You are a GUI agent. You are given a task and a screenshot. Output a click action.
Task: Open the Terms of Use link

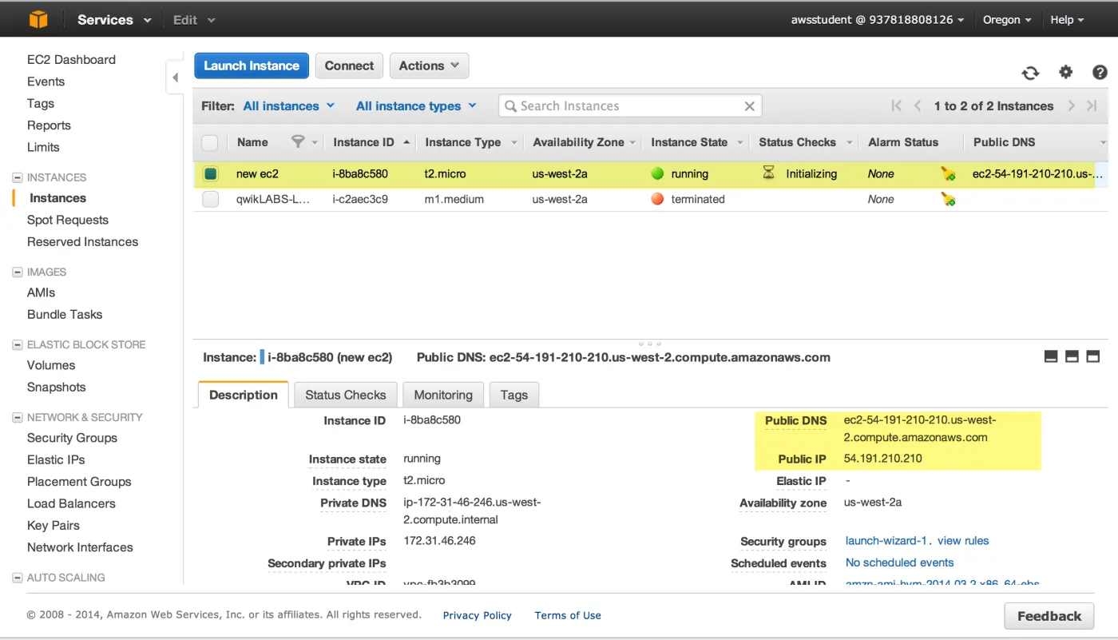[568, 615]
